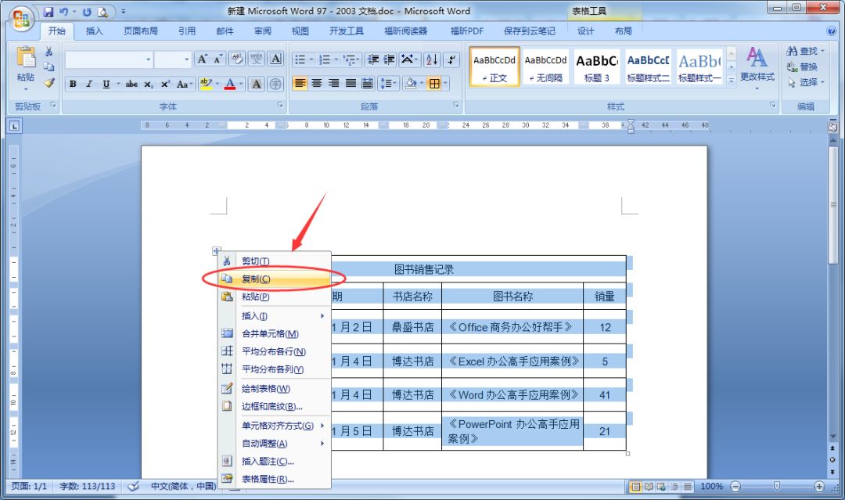The height and width of the screenshot is (500, 845).
Task: Choose 边框和底纹(B) from context menu
Action: point(275,406)
